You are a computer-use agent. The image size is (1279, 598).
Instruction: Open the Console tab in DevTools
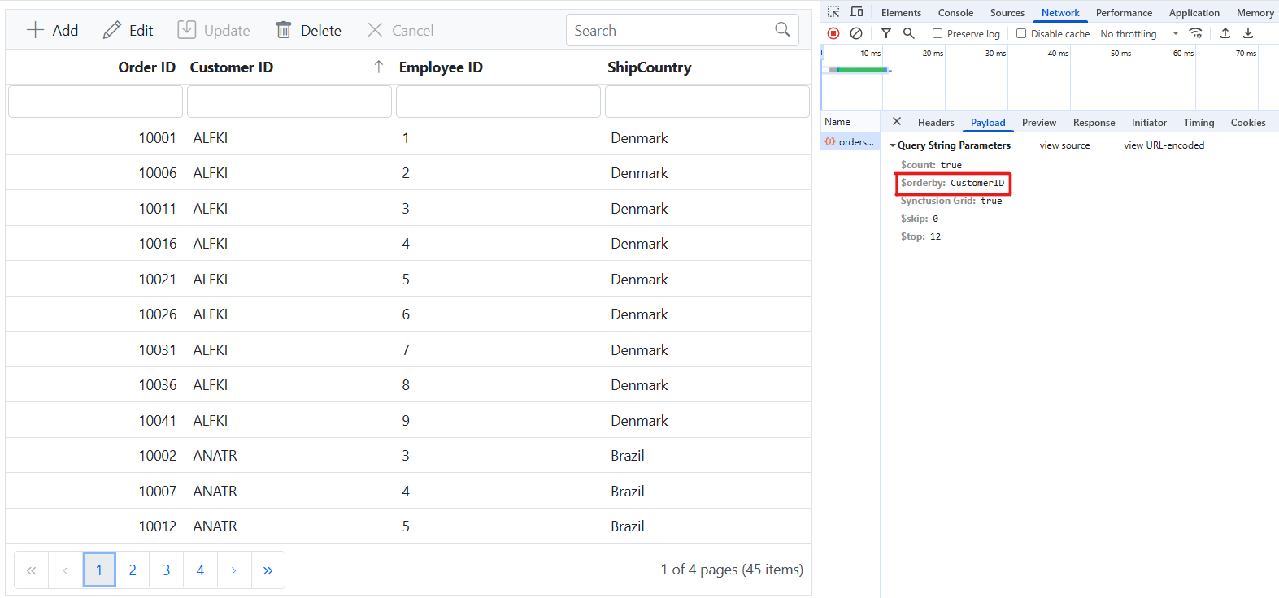(955, 13)
